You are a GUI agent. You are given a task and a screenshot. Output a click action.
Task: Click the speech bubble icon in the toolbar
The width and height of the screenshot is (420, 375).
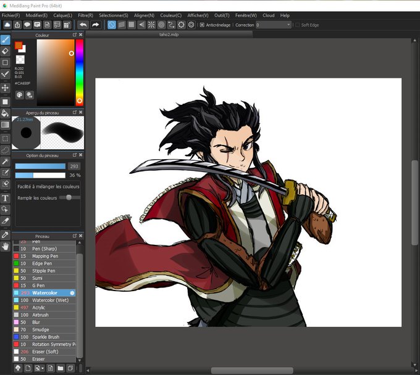(x=27, y=25)
